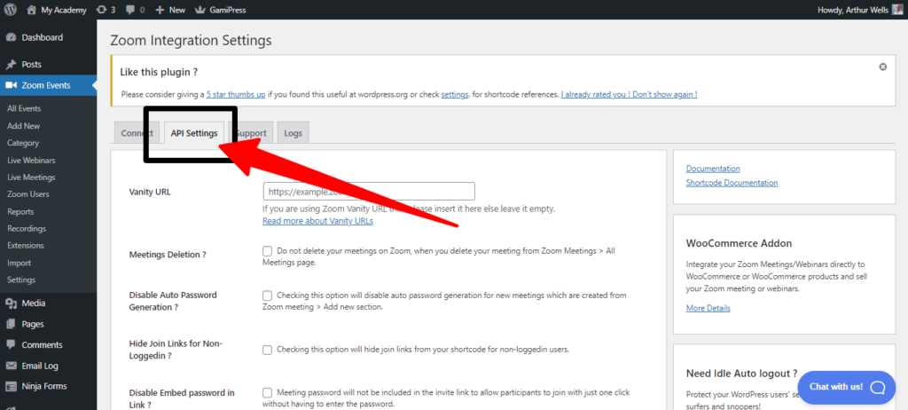Open the Documentation link
This screenshot has height=410, width=908.
(713, 169)
